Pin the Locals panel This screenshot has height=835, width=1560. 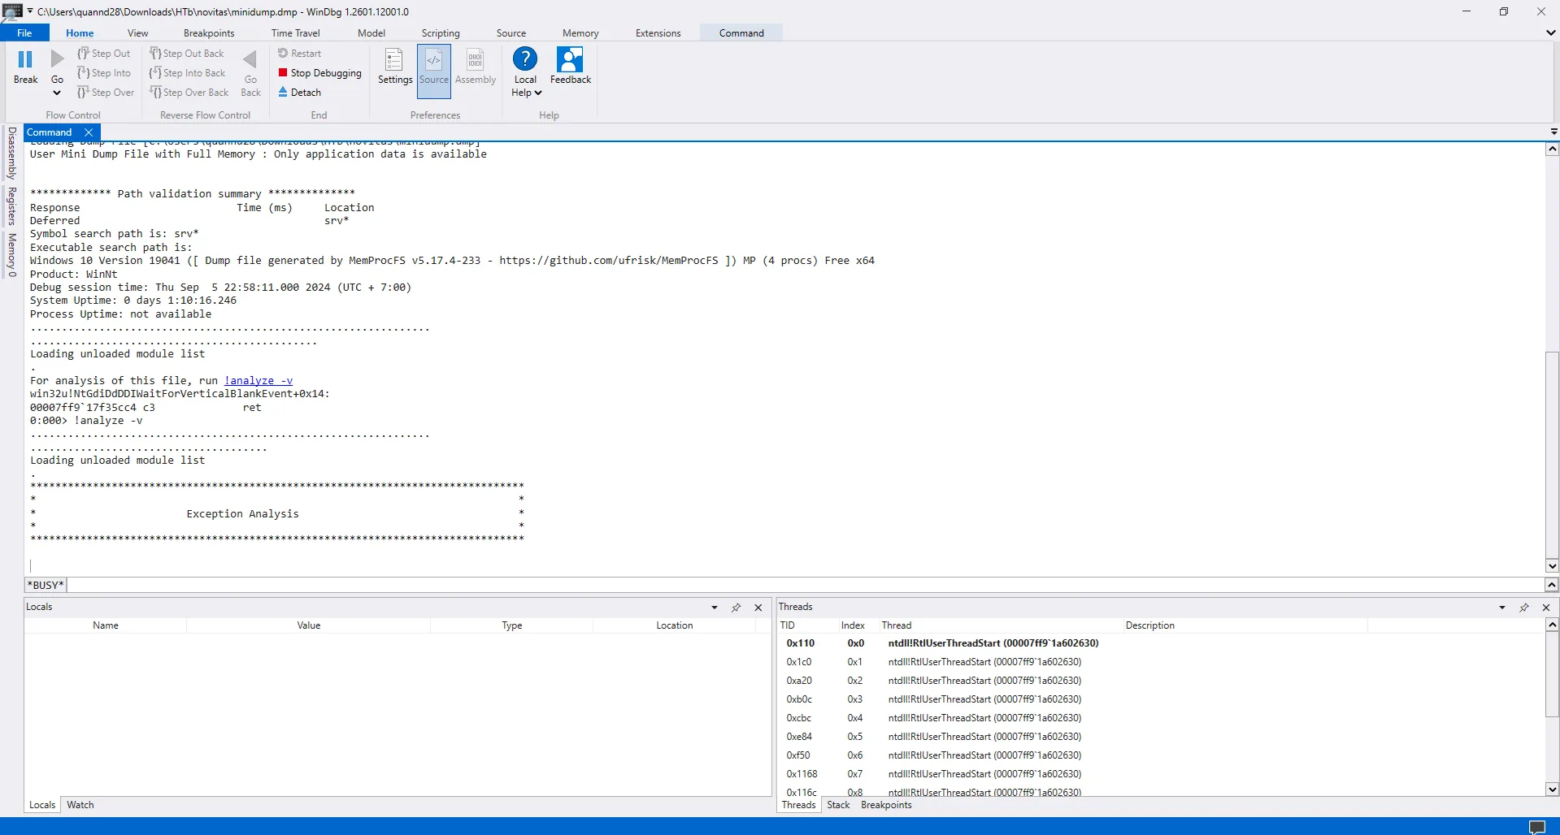736,608
